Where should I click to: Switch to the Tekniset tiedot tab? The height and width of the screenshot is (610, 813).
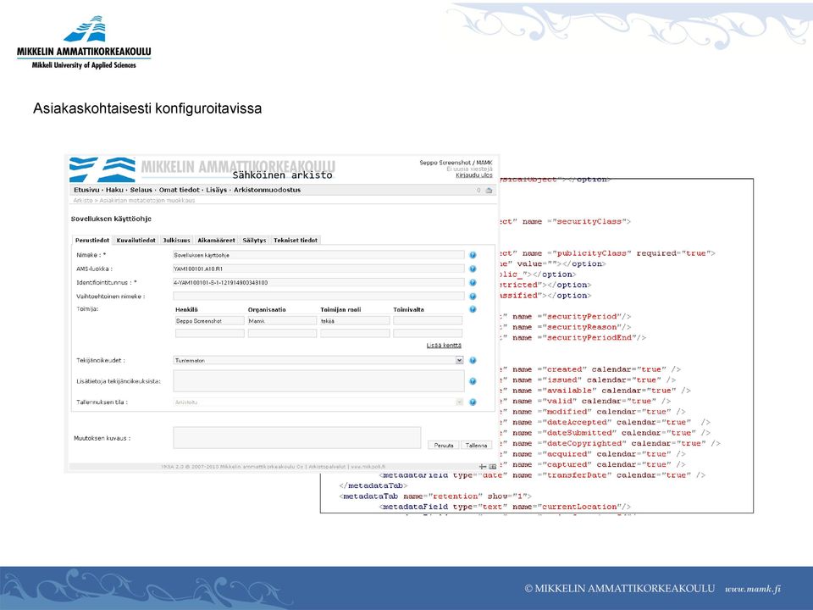(296, 240)
